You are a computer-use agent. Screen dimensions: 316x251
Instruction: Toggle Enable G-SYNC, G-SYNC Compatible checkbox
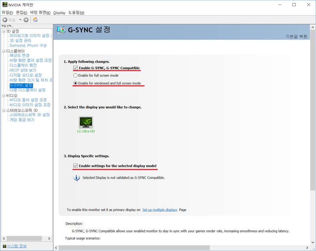pyautogui.click(x=75, y=68)
